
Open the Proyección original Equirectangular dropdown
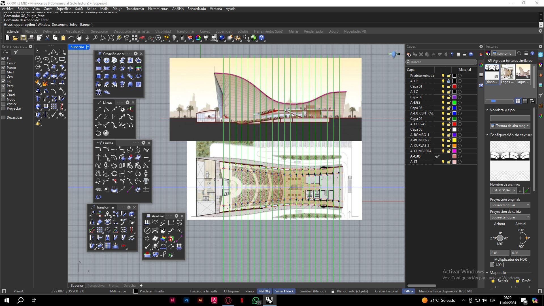point(510,205)
